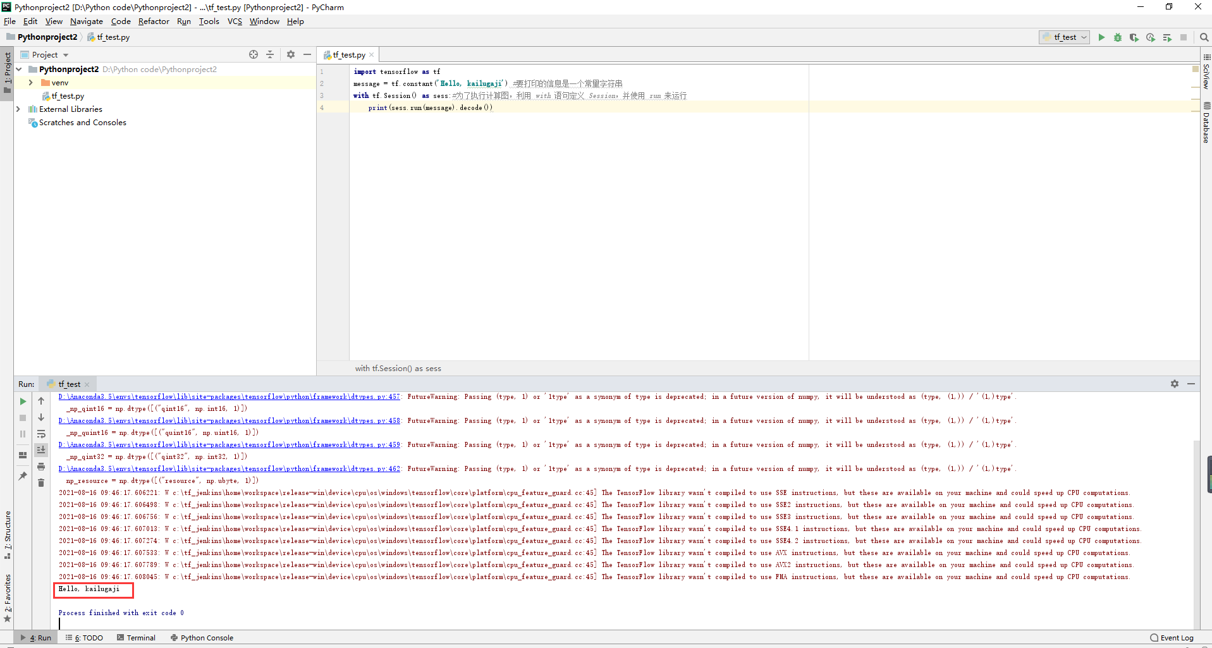Viewport: 1212px width, 648px height.
Task: Open the Window menu
Action: pos(264,21)
